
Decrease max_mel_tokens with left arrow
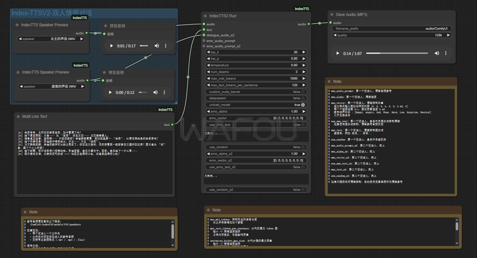(208, 79)
